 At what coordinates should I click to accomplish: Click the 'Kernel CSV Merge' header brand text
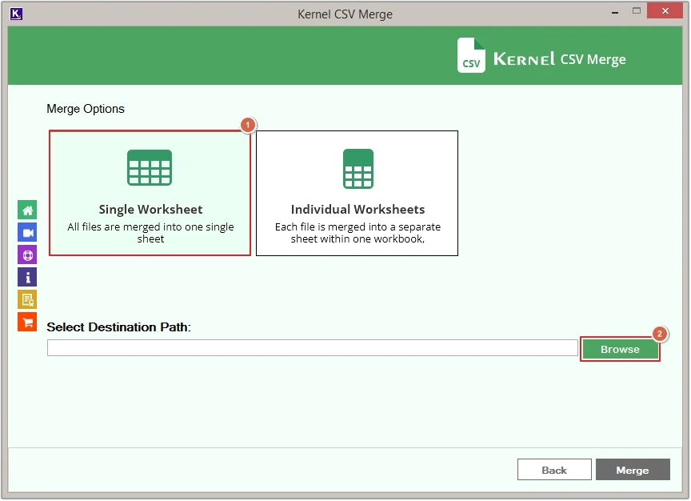[x=560, y=59]
